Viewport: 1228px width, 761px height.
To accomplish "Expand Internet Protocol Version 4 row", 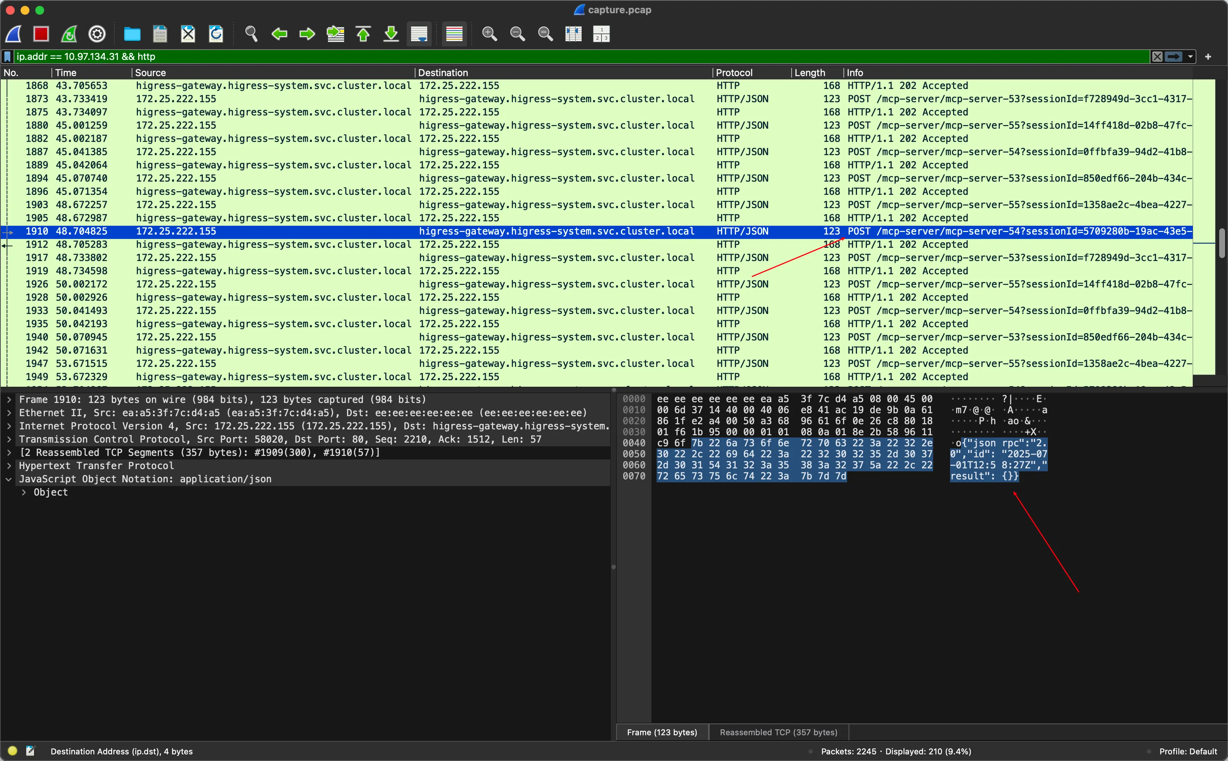I will 9,426.
